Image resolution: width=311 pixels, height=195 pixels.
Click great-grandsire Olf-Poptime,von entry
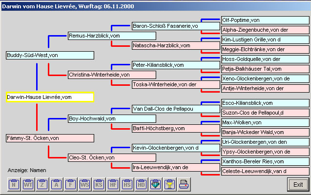pos(264,20)
